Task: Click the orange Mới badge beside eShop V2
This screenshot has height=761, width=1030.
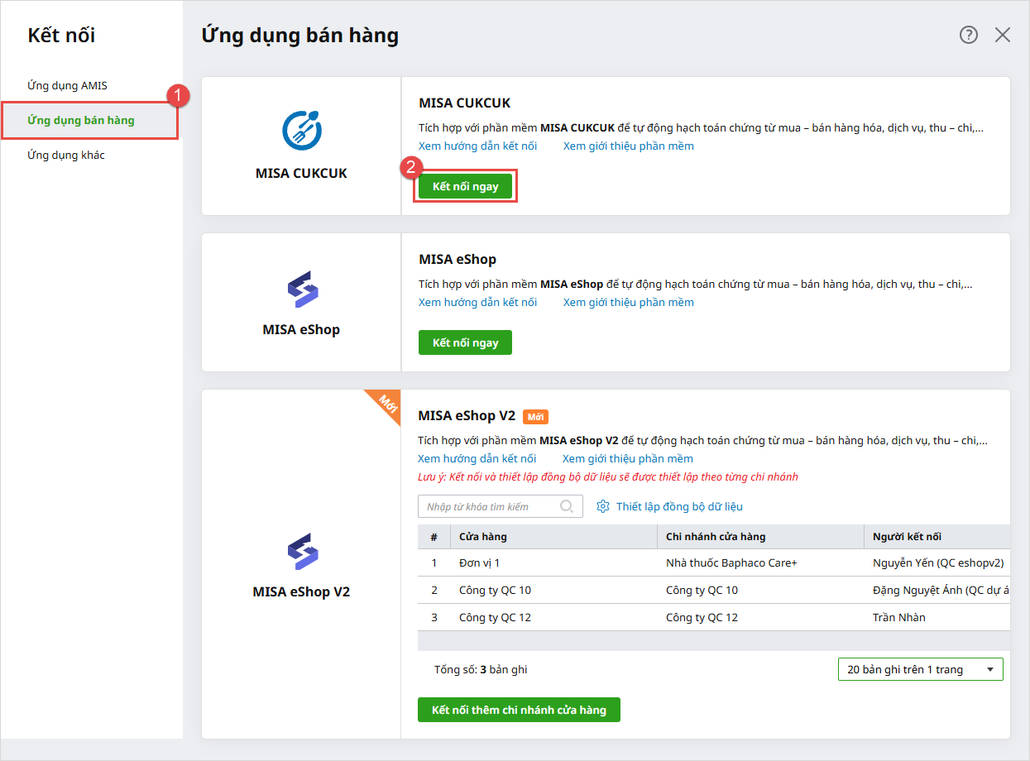Action: pos(535,417)
